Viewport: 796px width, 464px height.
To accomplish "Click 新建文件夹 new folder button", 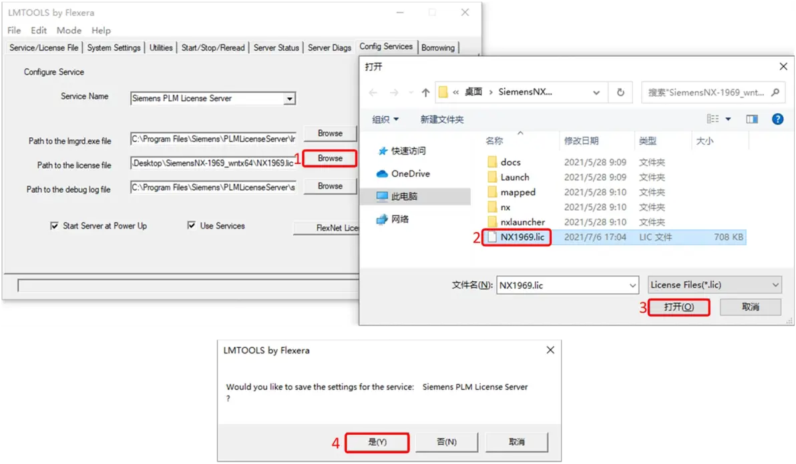I will click(441, 119).
